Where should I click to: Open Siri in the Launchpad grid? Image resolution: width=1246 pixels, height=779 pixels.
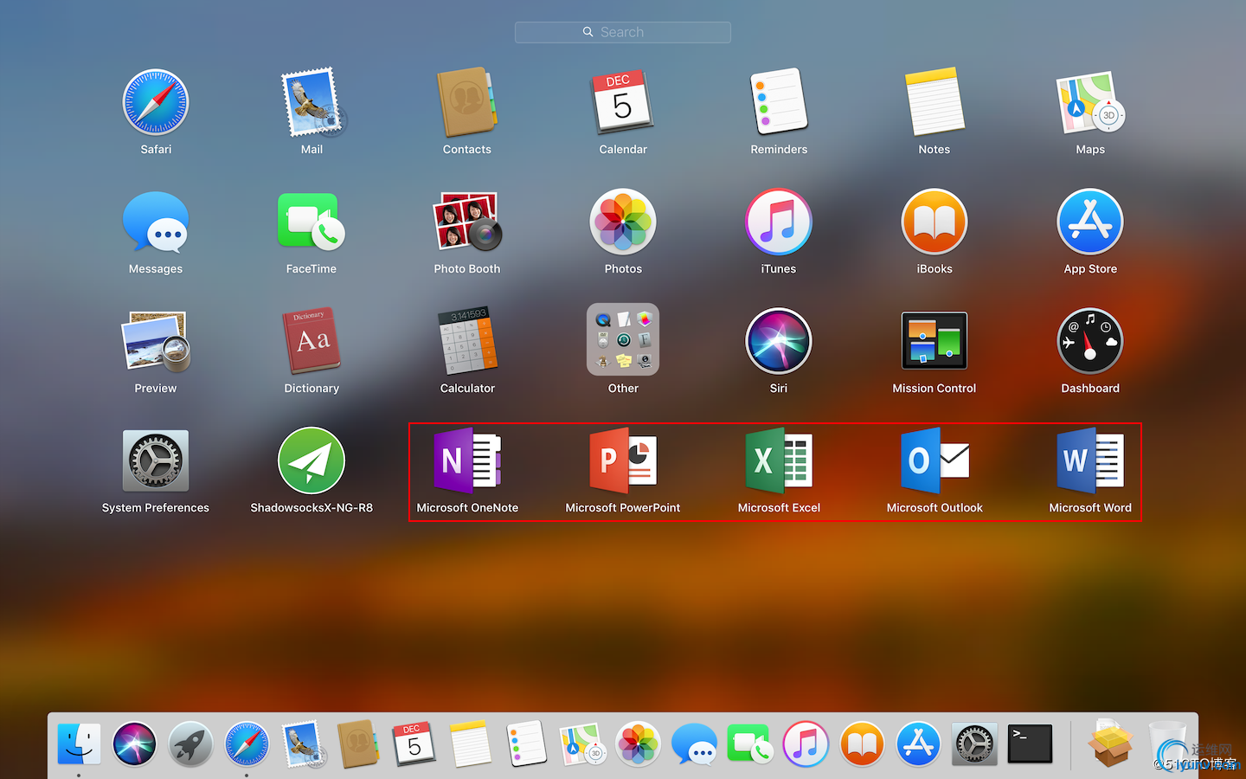pos(779,342)
